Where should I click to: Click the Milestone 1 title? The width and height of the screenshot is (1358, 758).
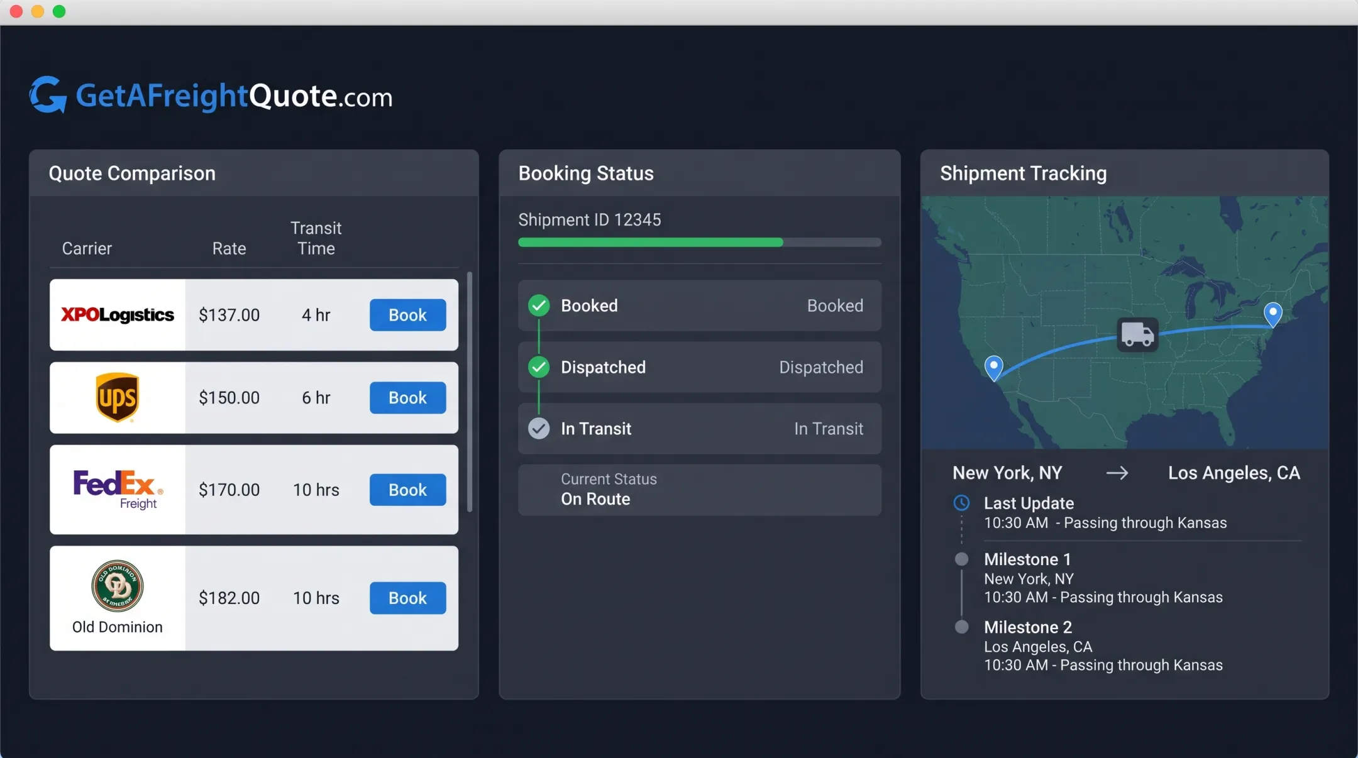tap(1027, 559)
